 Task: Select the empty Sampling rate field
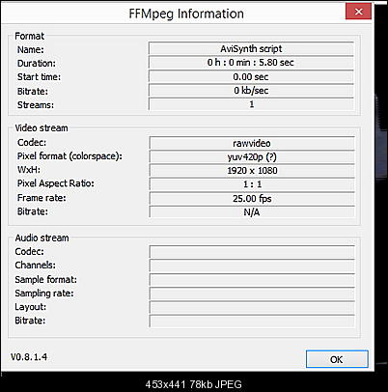[x=252, y=294]
